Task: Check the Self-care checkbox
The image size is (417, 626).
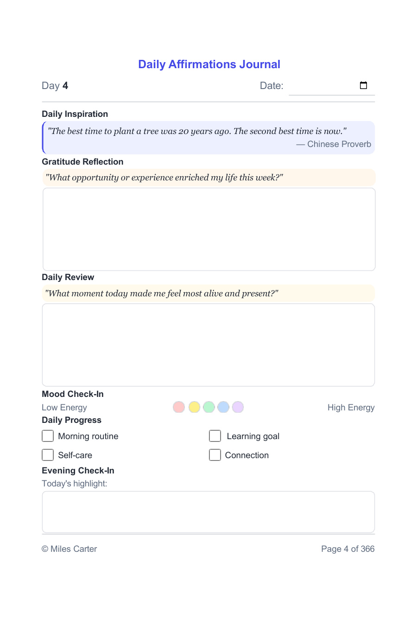Action: (48, 455)
